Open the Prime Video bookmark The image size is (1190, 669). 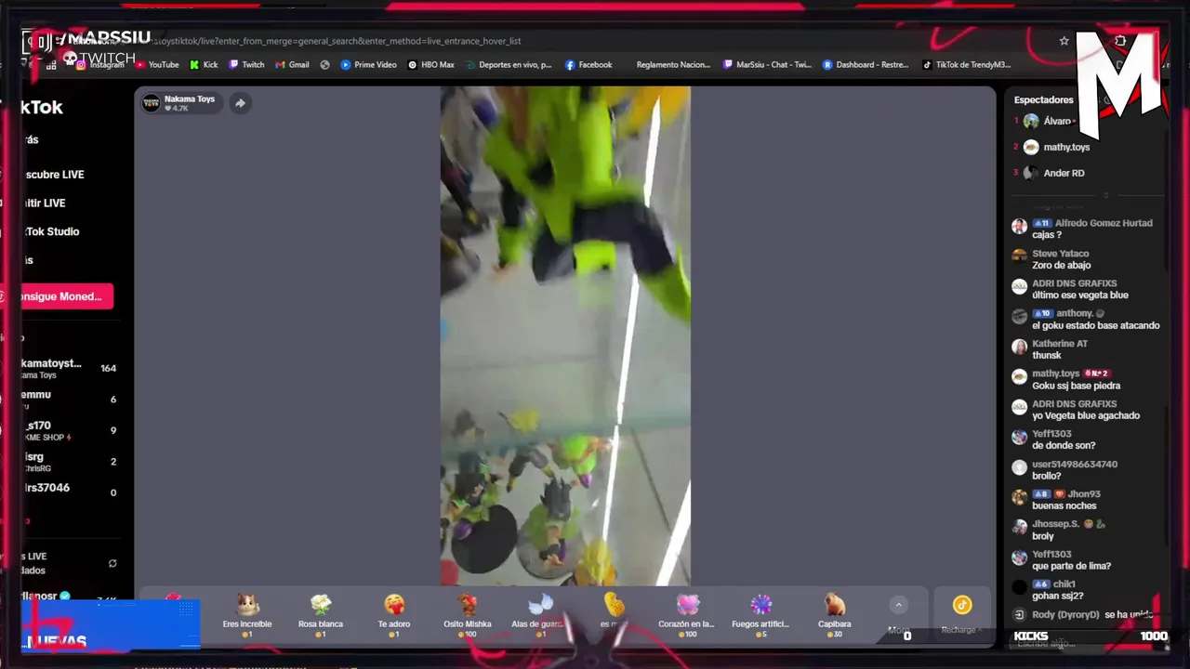point(368,65)
